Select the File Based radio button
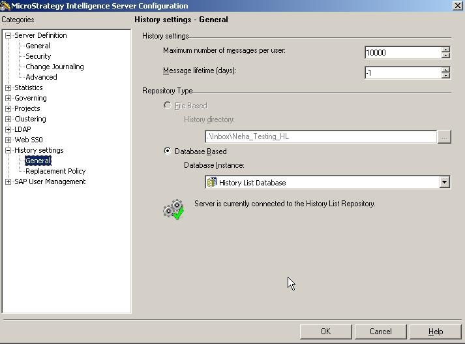The image size is (465, 344). coord(168,106)
